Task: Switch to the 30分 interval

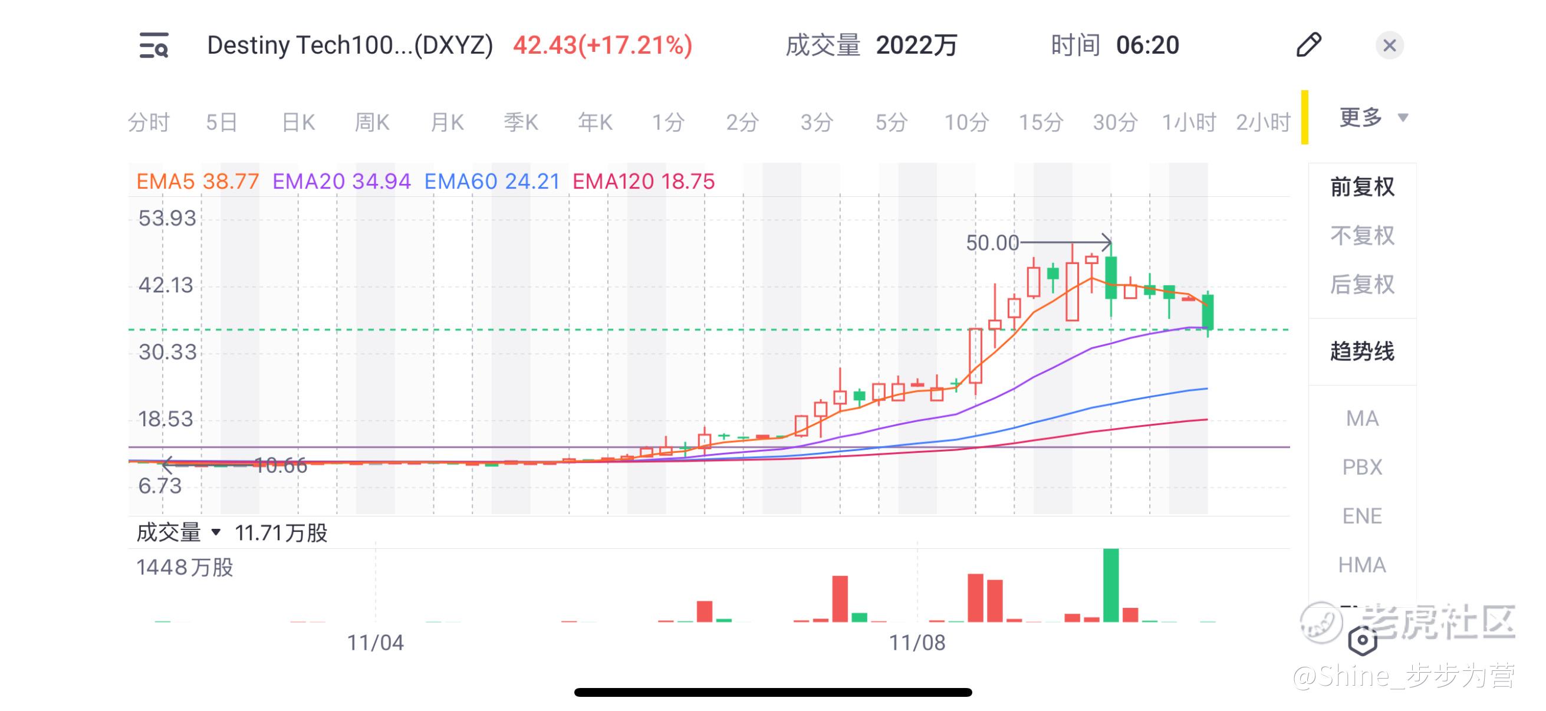Action: click(x=1116, y=123)
